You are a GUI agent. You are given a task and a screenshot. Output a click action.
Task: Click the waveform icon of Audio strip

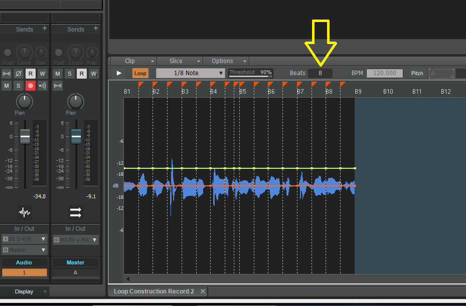[25, 212]
